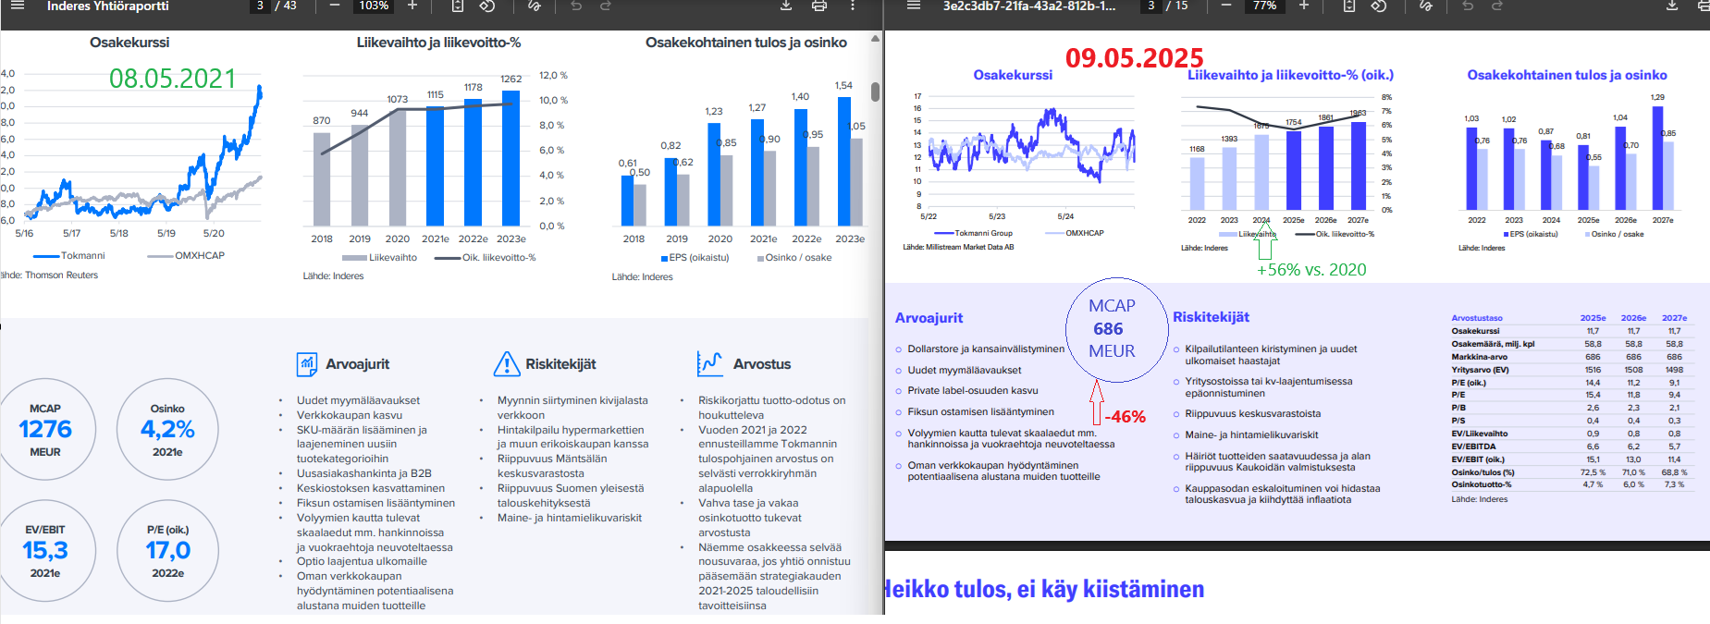Zoom in on the Inderes Yhtiöraportti viewer

coord(412,6)
